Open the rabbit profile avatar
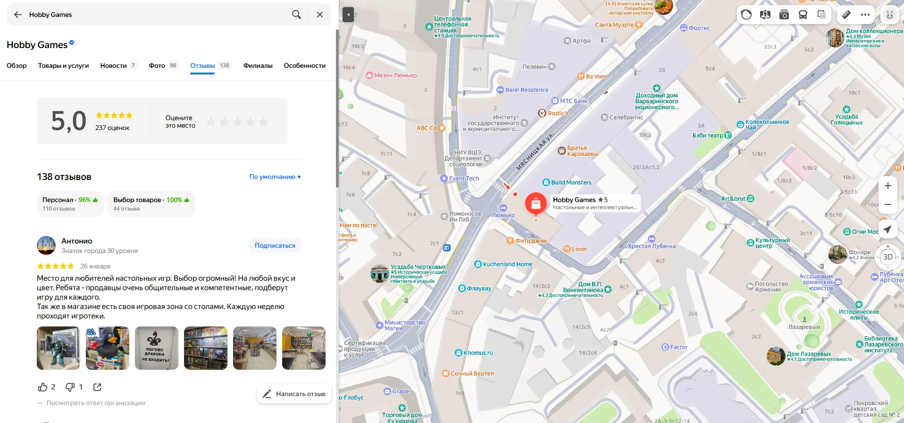Image resolution: width=904 pixels, height=423 pixels. click(x=890, y=15)
